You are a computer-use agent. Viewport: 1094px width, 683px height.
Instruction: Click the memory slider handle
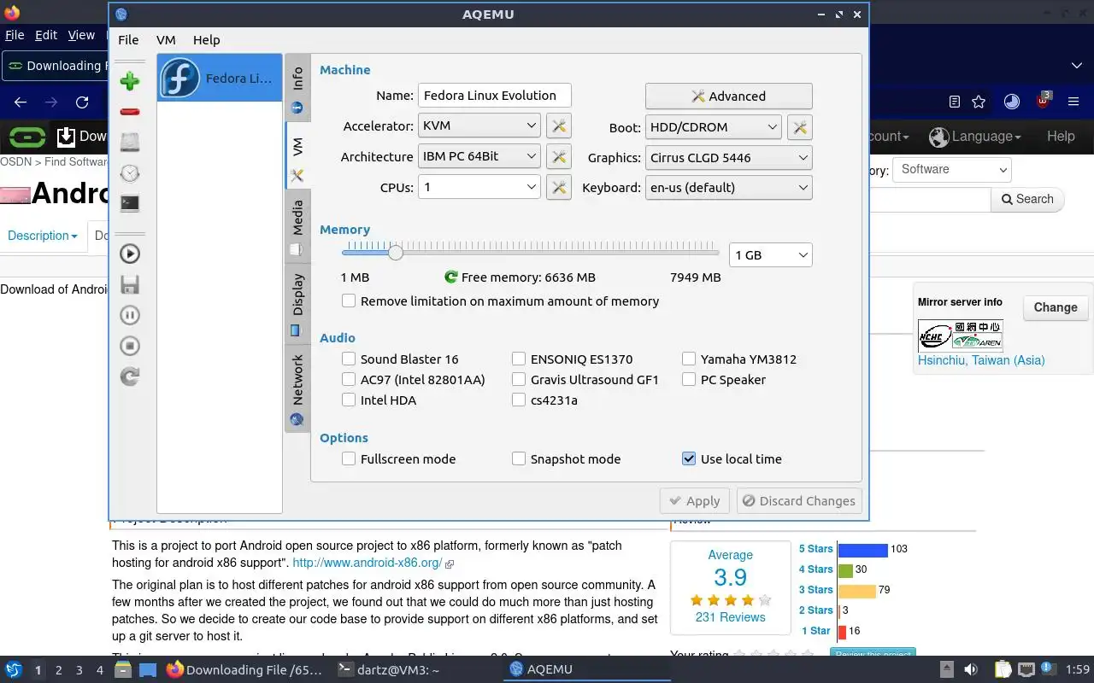point(395,252)
